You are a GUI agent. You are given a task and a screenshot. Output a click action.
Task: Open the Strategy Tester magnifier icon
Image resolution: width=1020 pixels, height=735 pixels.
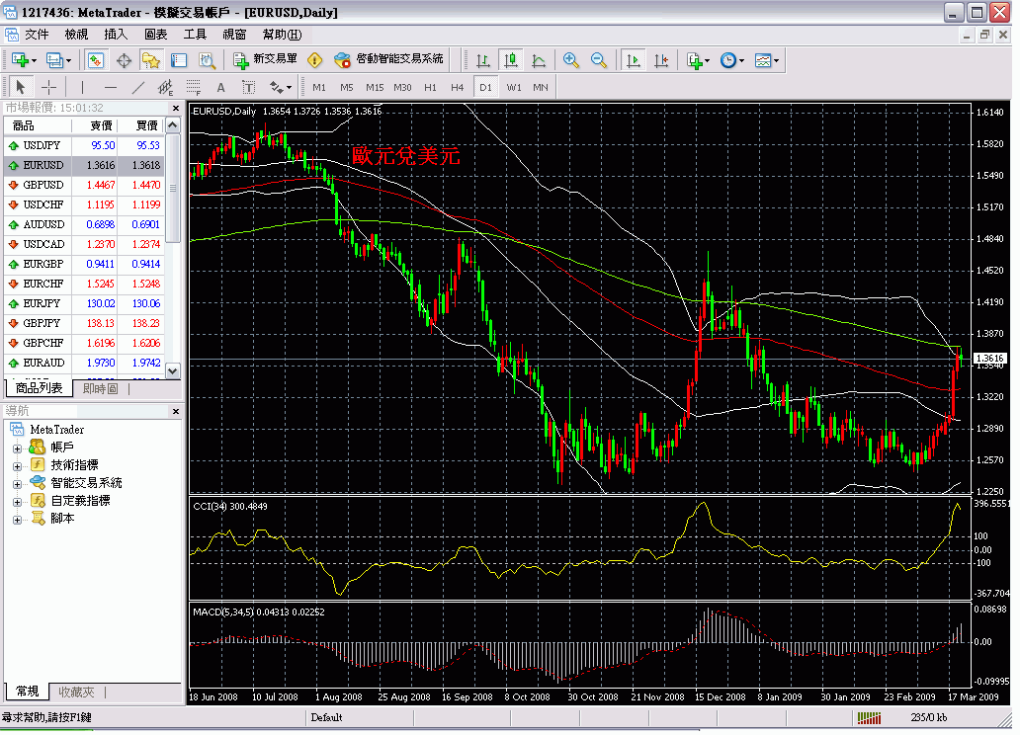(x=207, y=60)
